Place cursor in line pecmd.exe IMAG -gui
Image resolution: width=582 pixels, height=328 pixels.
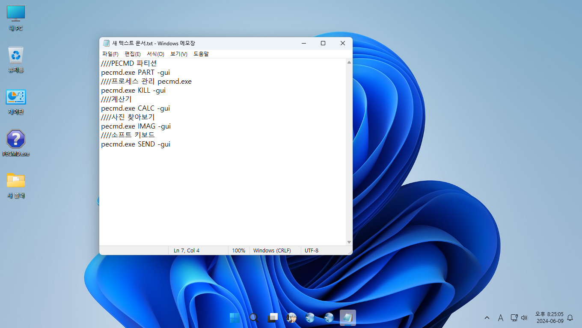136,126
